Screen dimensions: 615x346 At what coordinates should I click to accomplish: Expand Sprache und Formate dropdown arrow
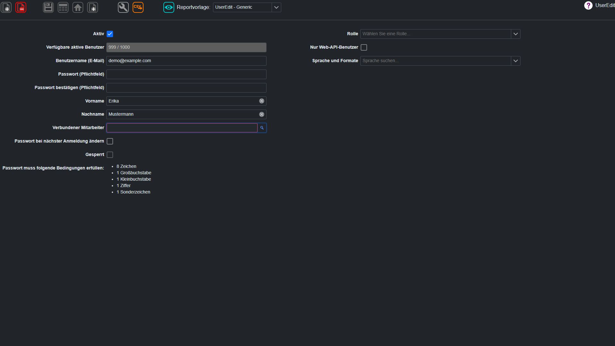(516, 61)
